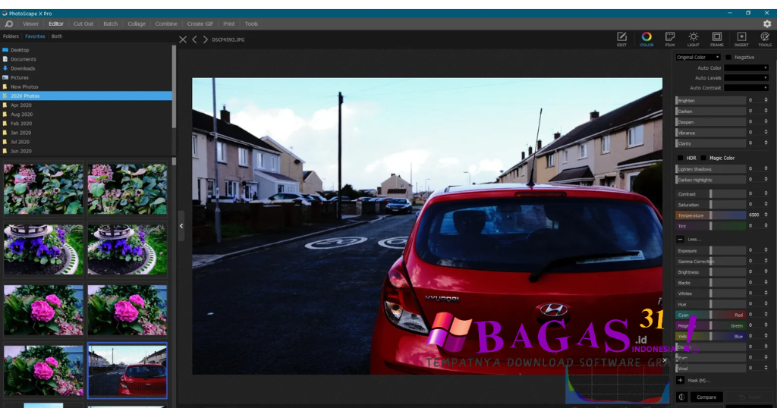Enable the Magic Color checkbox
The height and width of the screenshot is (408, 777).
703,158
